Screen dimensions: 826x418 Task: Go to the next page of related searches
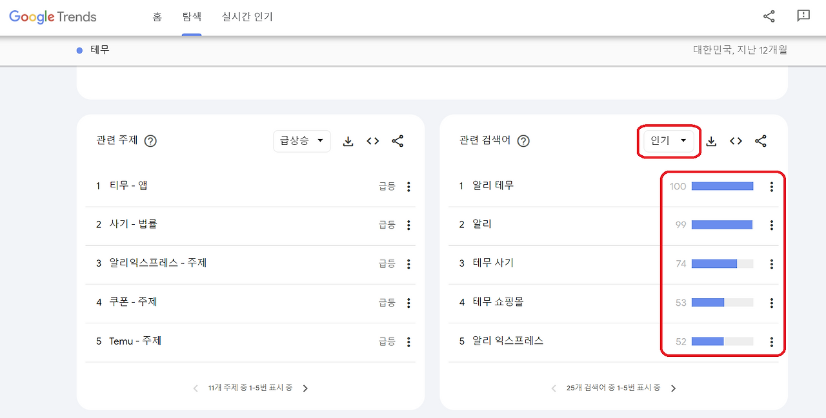tap(673, 388)
